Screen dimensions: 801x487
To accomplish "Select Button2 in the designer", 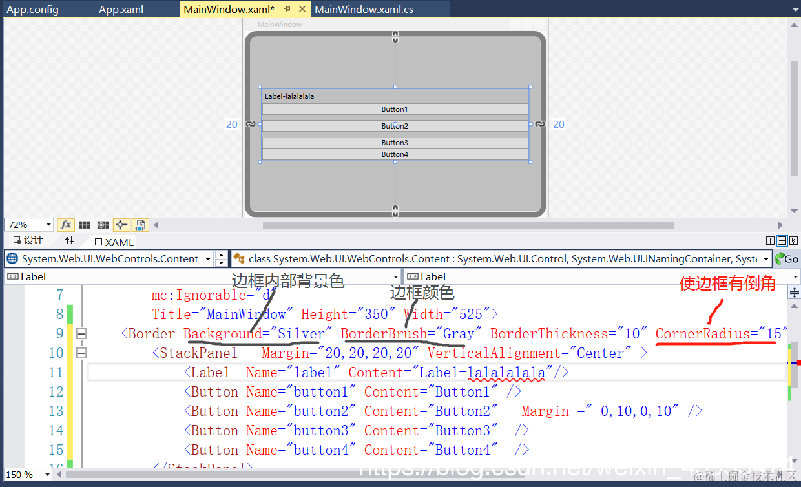I will click(x=395, y=126).
